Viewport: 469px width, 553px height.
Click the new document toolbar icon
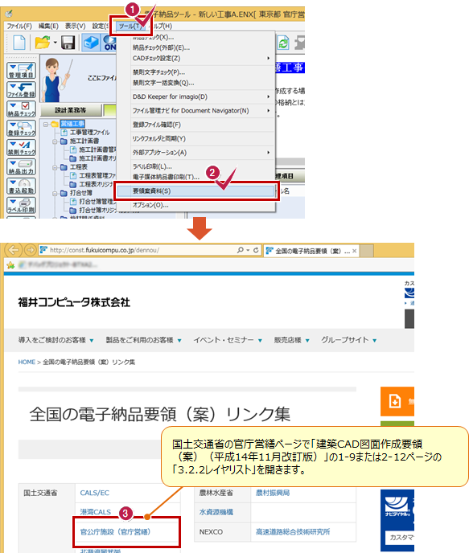click(19, 43)
